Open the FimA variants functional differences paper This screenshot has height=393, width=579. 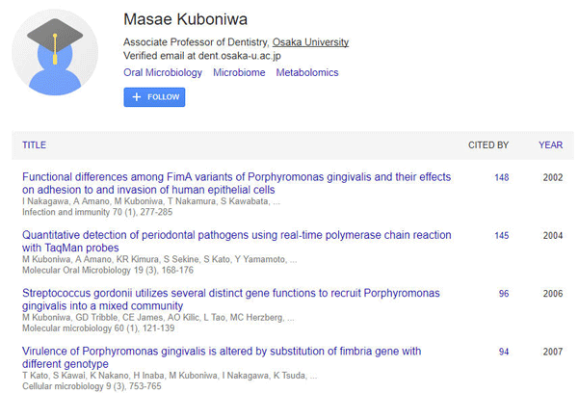pyautogui.click(x=236, y=183)
